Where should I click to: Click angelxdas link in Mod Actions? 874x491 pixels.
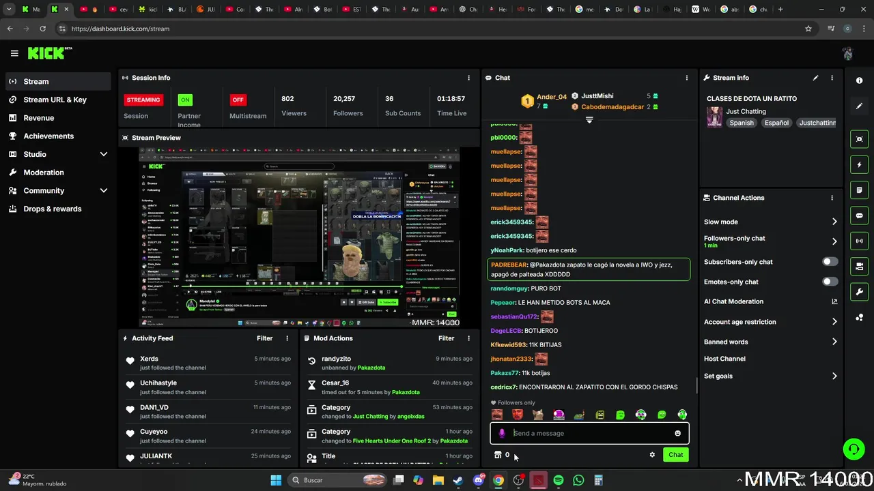click(410, 417)
